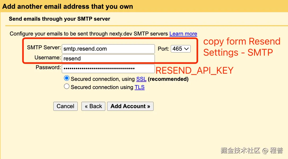Click the SSL hyperlink
This screenshot has height=159, width=288.
tap(141, 79)
